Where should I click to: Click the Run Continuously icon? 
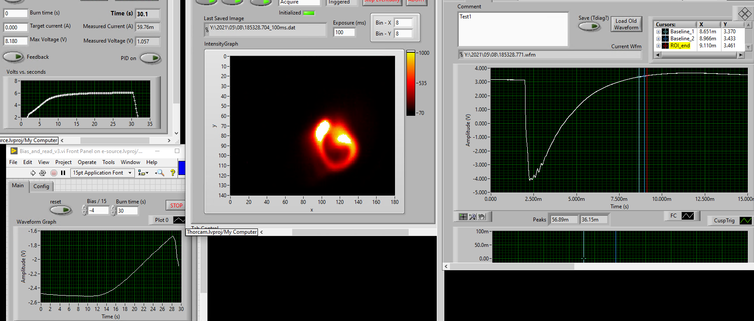(x=43, y=173)
